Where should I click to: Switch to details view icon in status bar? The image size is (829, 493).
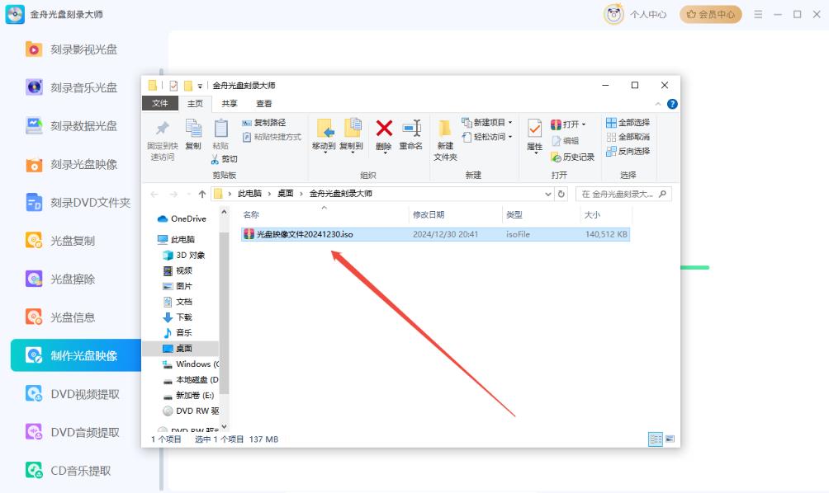656,439
